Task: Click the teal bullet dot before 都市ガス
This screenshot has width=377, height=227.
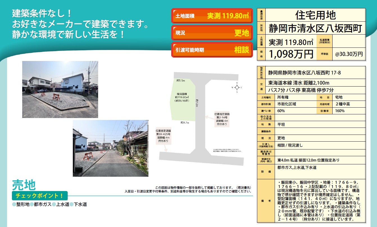Action: pyautogui.click(x=32, y=205)
